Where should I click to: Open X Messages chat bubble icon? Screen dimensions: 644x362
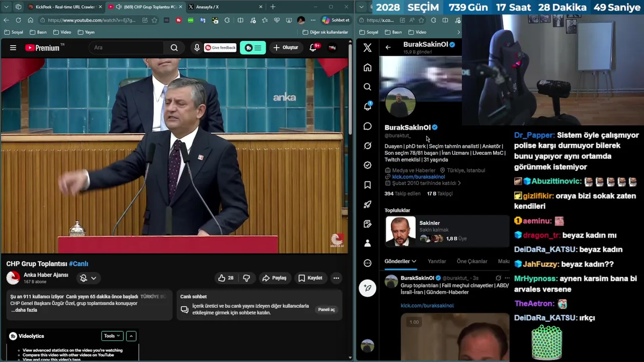368,126
